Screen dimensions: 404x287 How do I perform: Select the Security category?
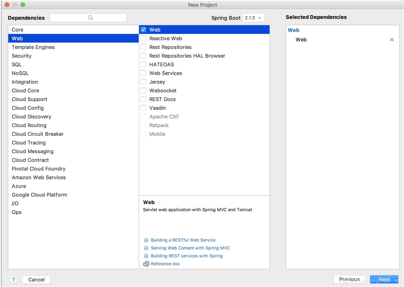(21, 56)
